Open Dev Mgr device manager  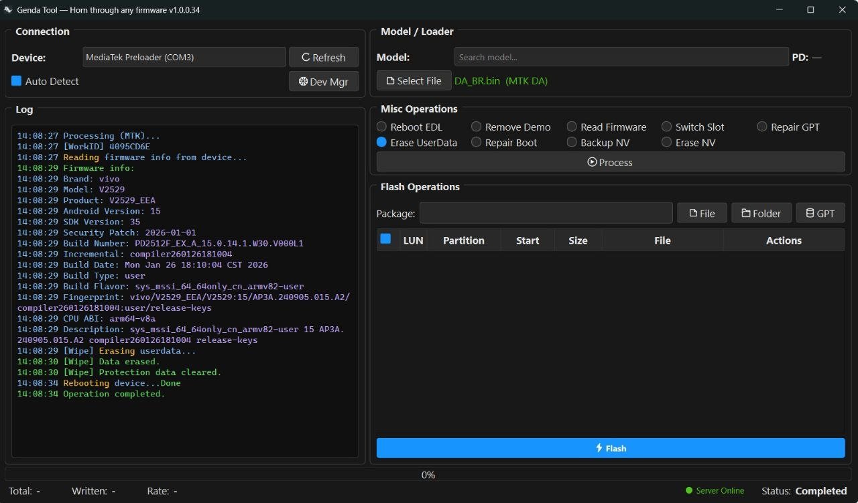point(323,82)
